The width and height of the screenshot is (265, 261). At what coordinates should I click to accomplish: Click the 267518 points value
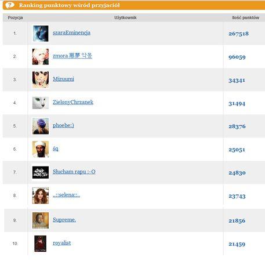(238, 34)
